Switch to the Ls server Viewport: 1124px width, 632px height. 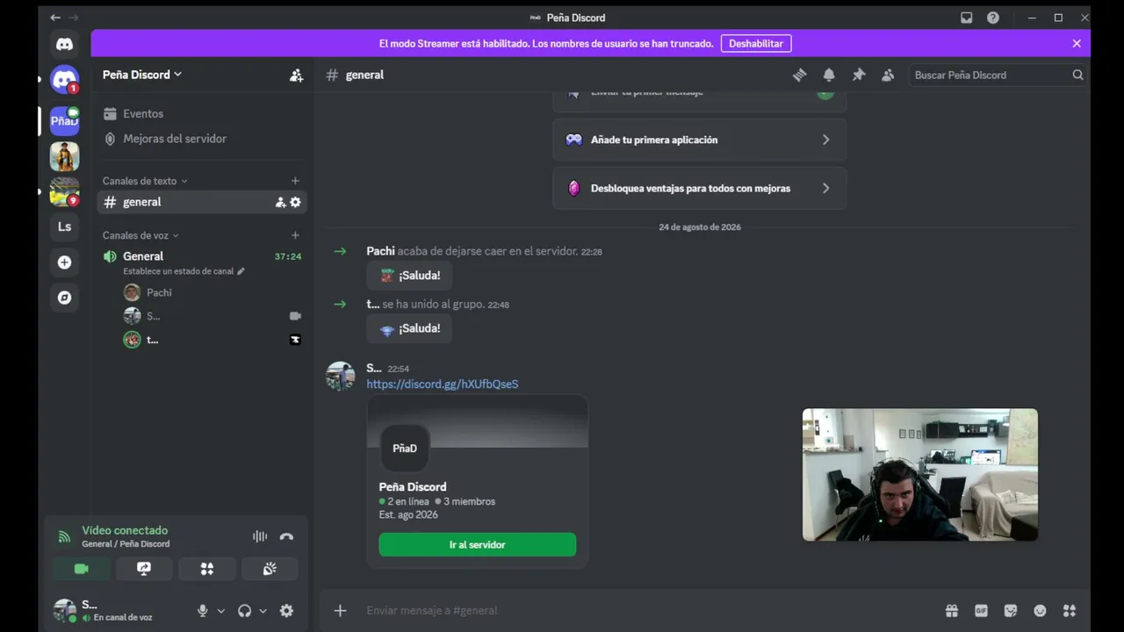click(64, 226)
